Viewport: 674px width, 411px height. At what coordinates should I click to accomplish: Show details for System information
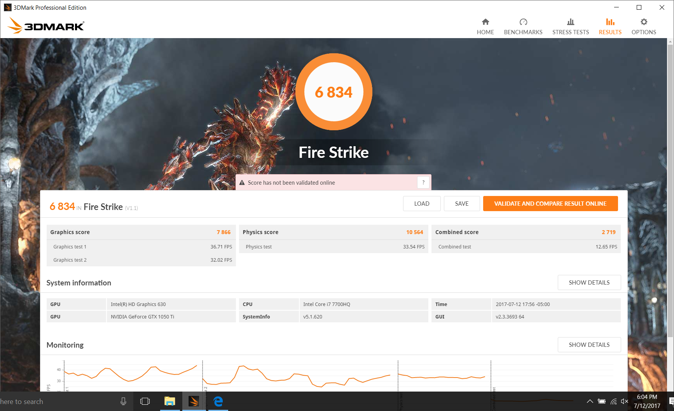[x=589, y=283]
